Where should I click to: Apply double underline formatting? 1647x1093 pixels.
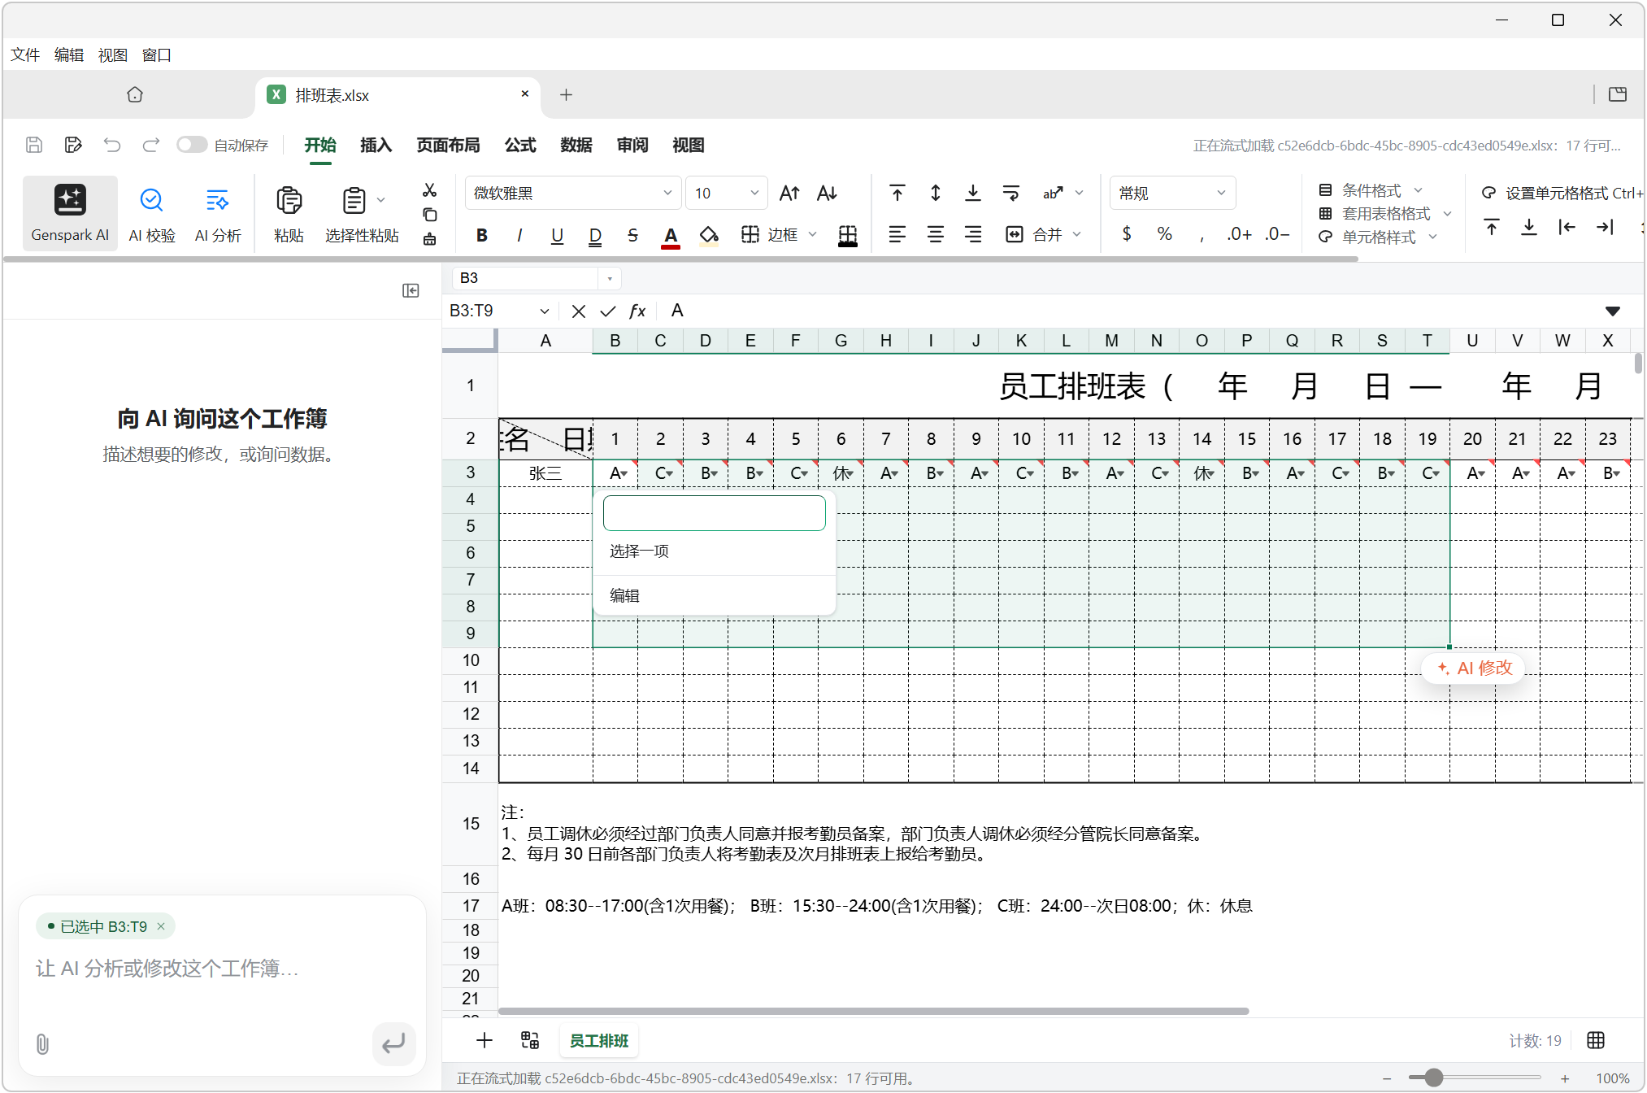coord(595,235)
